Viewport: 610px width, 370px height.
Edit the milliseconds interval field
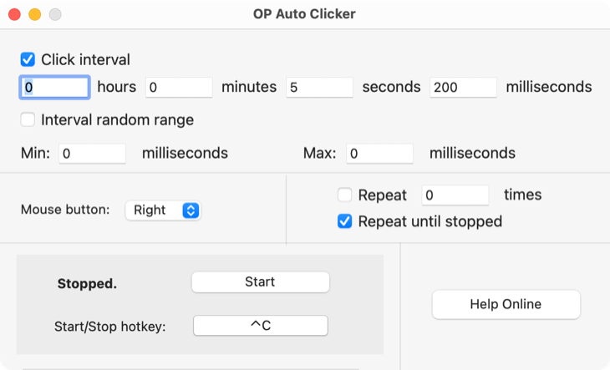pos(463,87)
